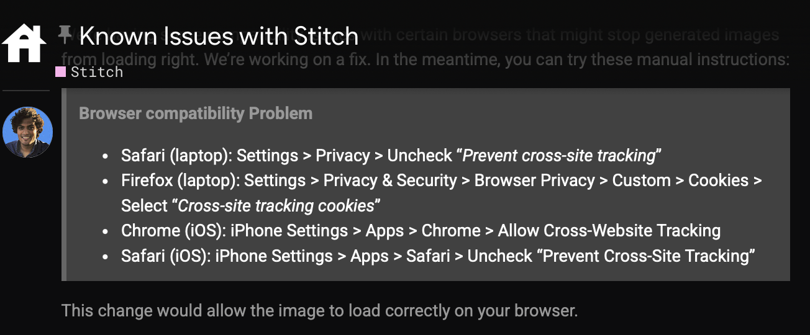Click quoted "Prevent Cross-Site Tracking" in the last bullet

[x=648, y=256]
